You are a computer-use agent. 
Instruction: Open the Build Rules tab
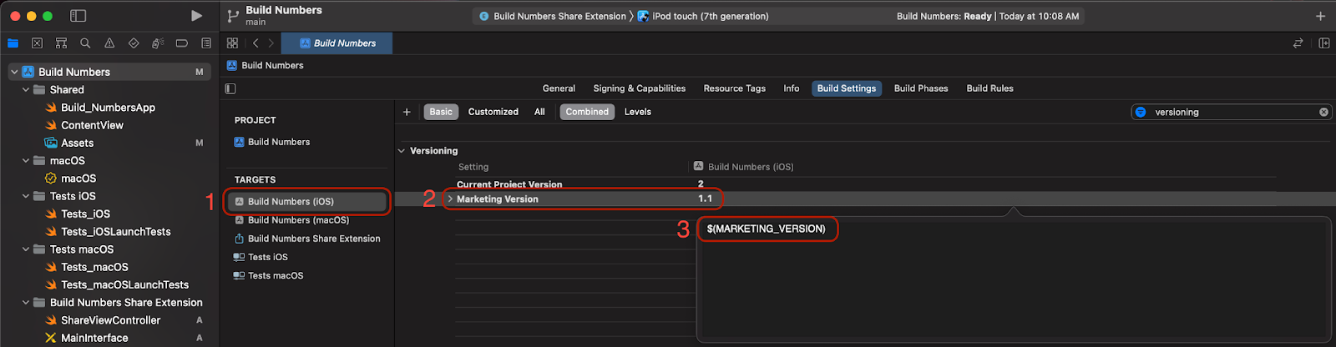pos(990,88)
